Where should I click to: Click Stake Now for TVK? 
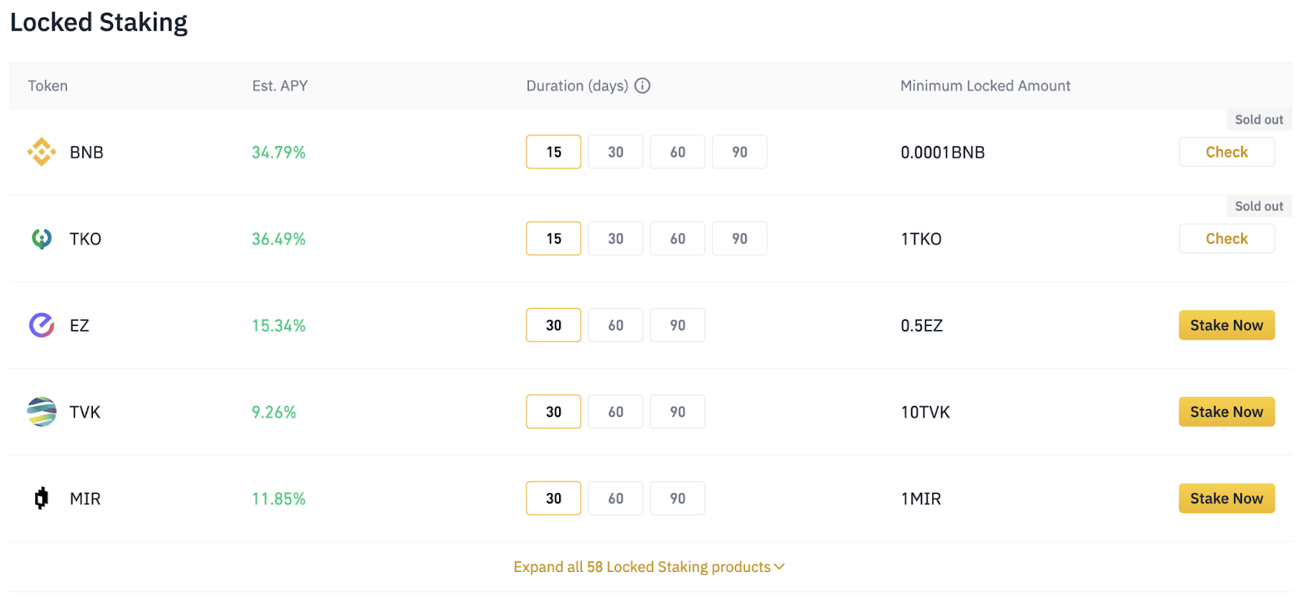(x=1226, y=411)
